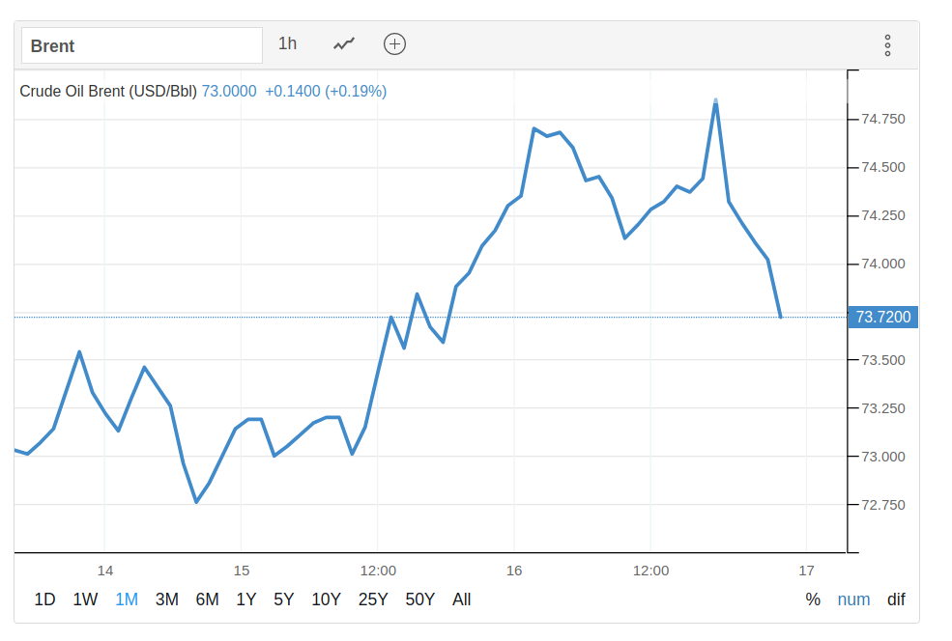Choose the 5Y time range
The width and height of the screenshot is (952, 641).
point(283,599)
